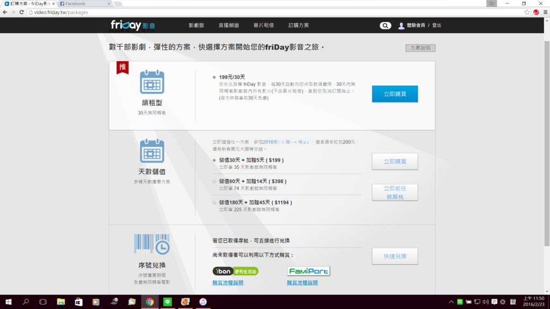The height and width of the screenshot is (309, 550).
Task: Select the 199元/30天 radio option
Action: point(214,77)
